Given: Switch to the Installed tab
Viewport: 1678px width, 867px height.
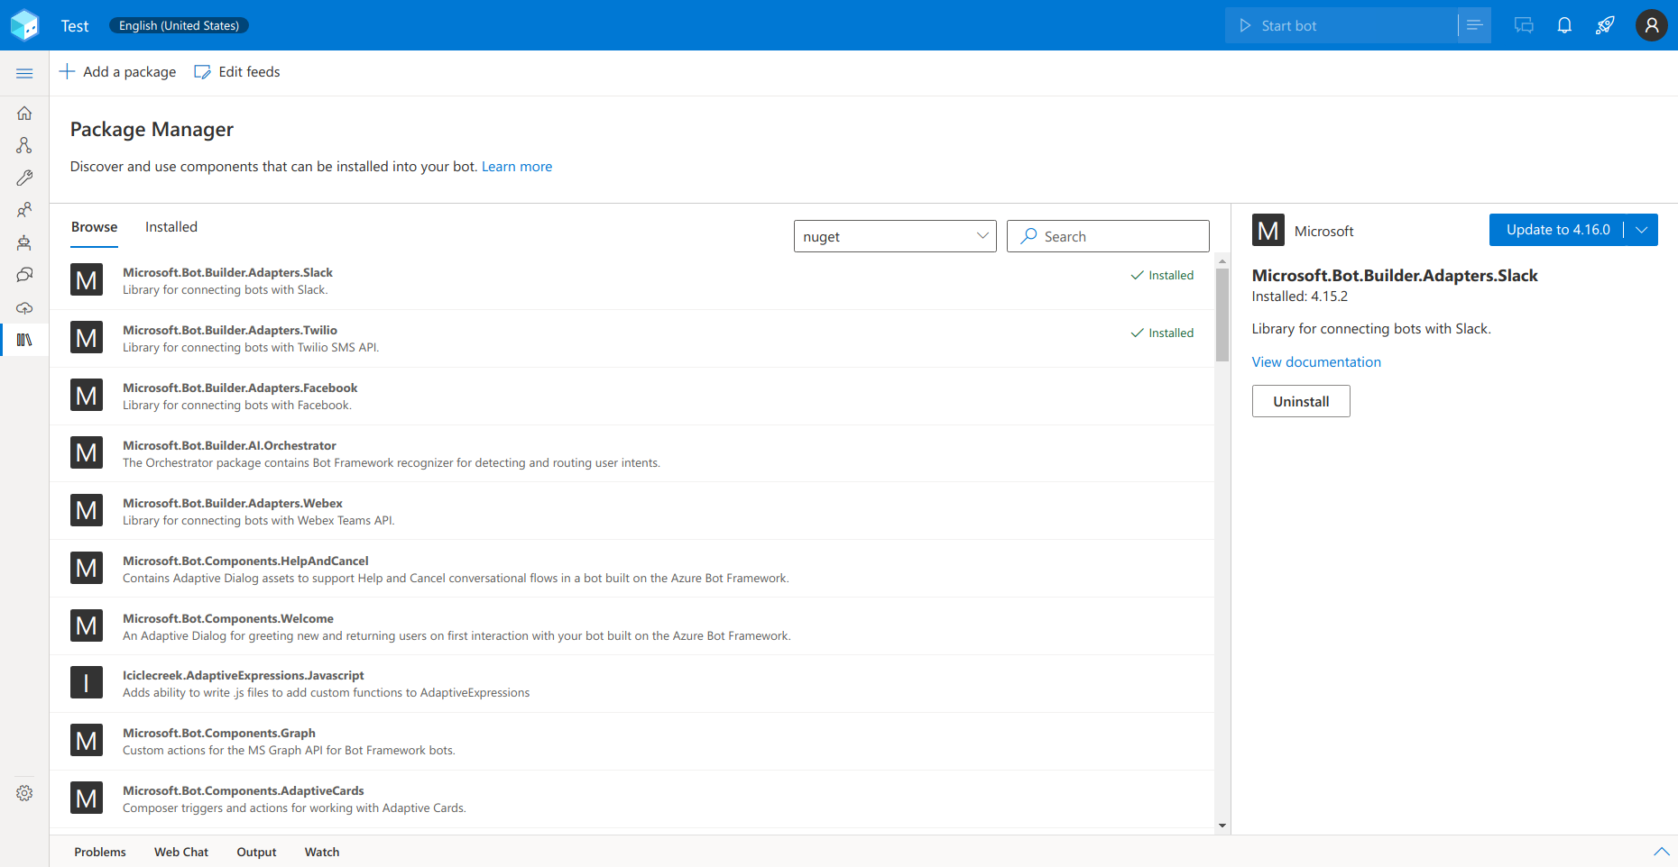Looking at the screenshot, I should click(x=171, y=227).
